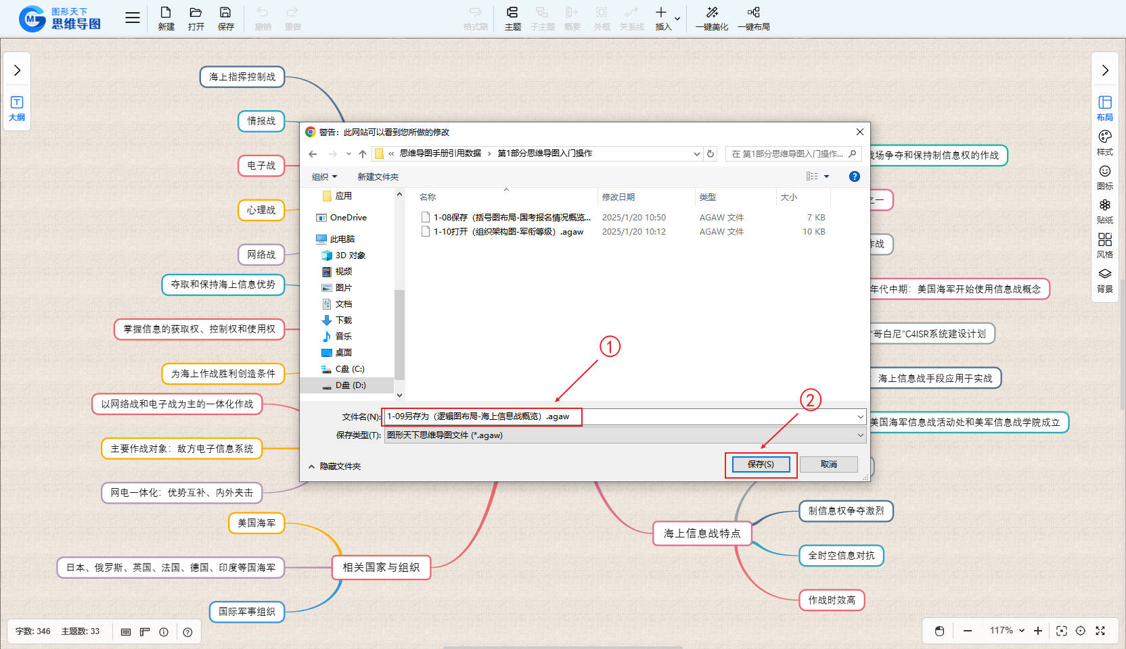Open the 贴纸 sticker panel

1104,211
